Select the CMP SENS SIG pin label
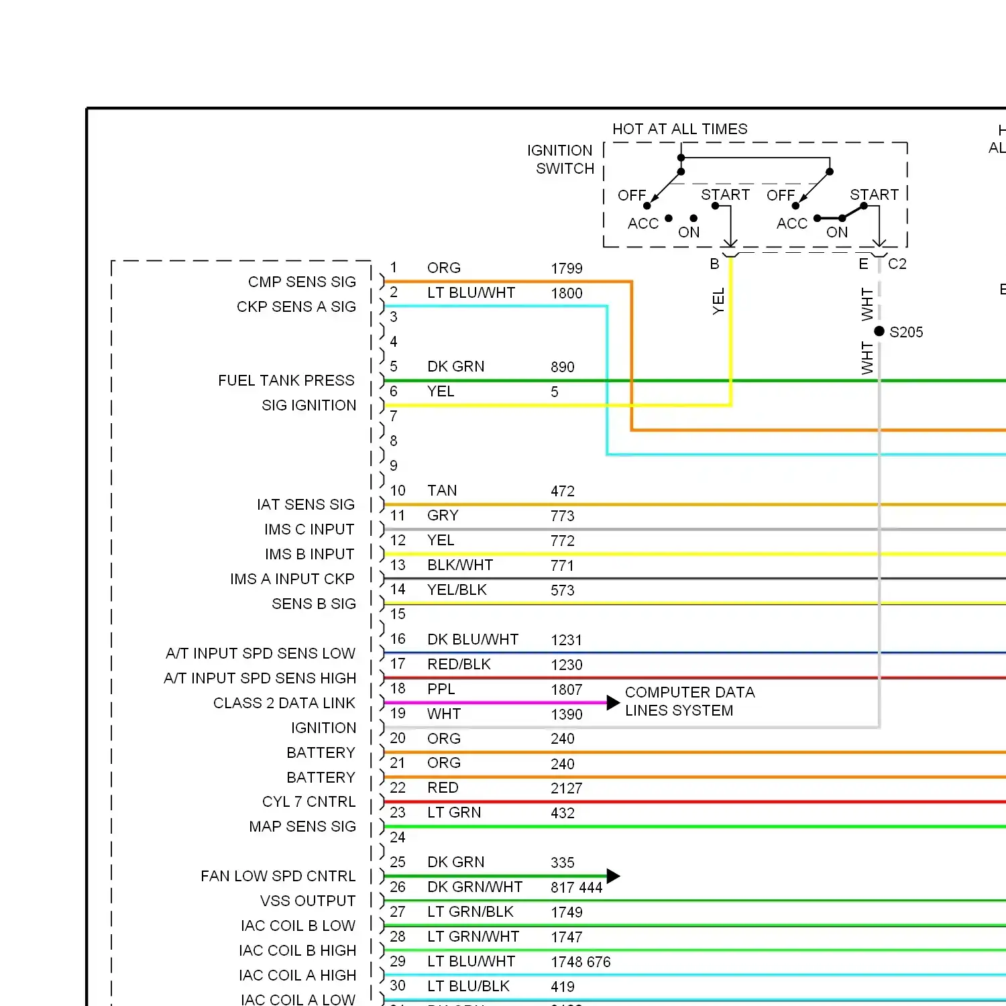This screenshot has height=1006, width=1006. [302, 282]
